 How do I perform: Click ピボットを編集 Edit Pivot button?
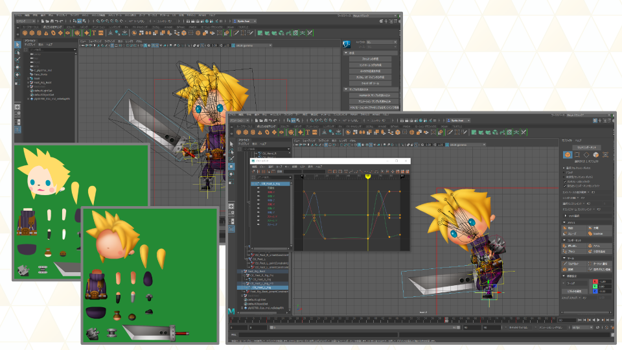pyautogui.click(x=574, y=291)
